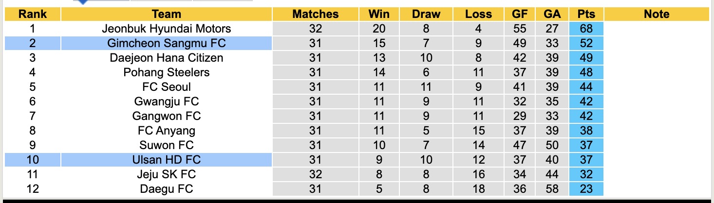Click the 68 points cell for Jeonbuk
This screenshot has width=714, height=203.
click(x=586, y=29)
